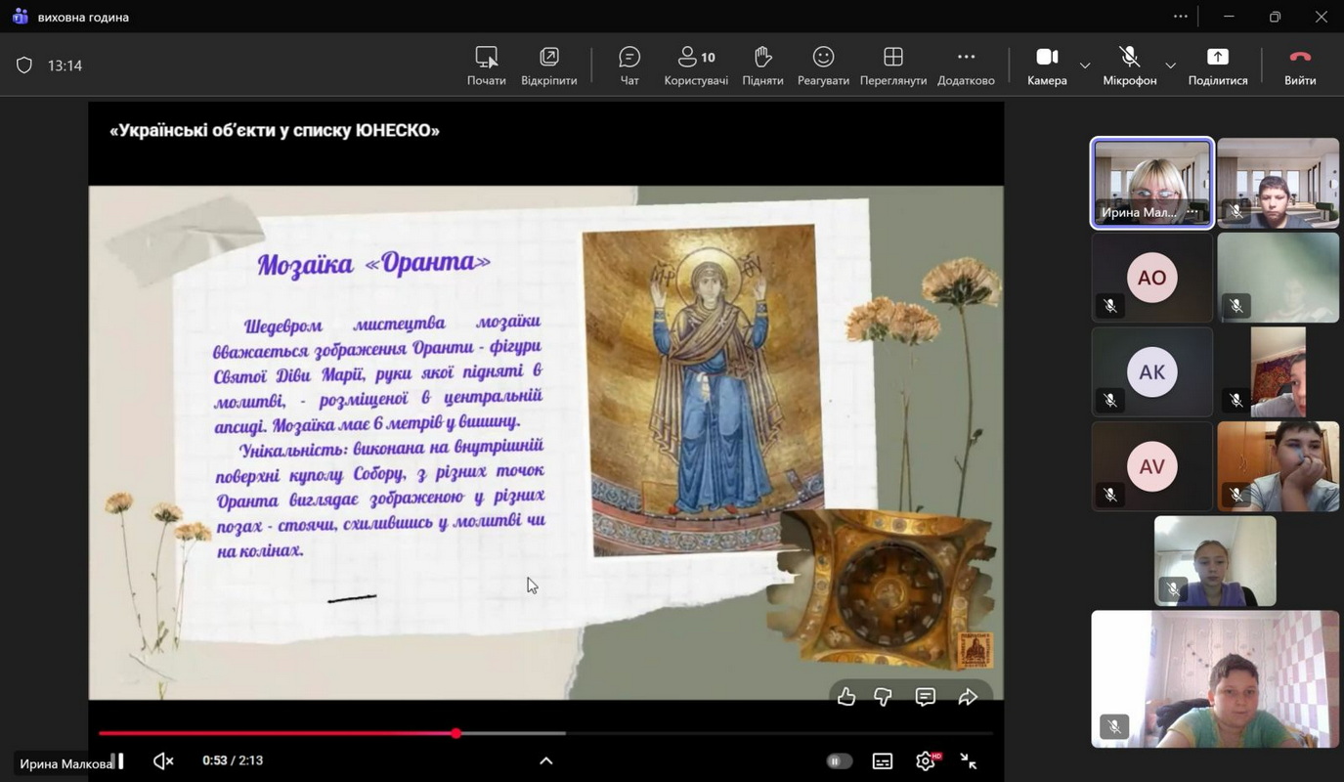Click the Відкріпити pop-out icon
Screen dimensions: 1344x782
coord(548,65)
